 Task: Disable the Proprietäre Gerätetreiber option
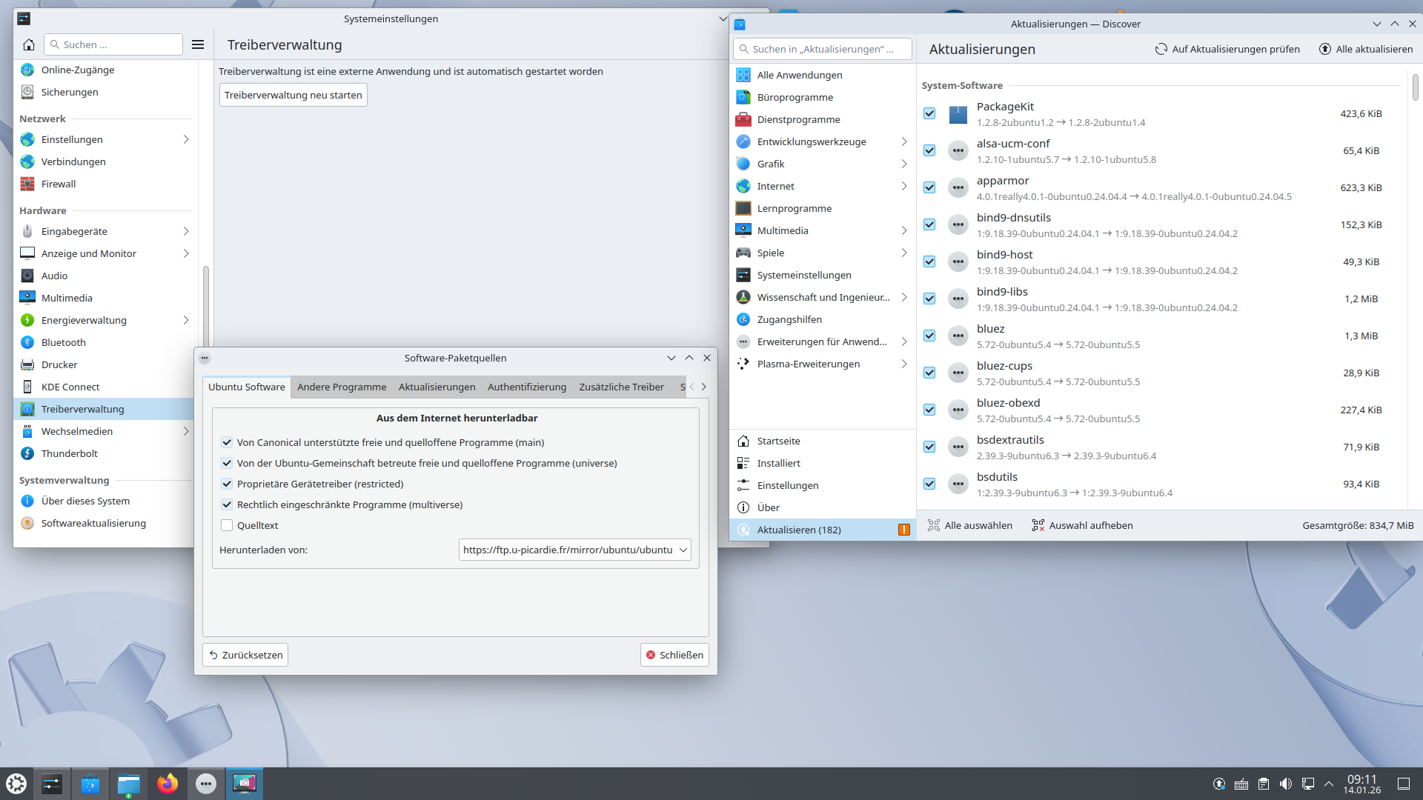coord(227,484)
